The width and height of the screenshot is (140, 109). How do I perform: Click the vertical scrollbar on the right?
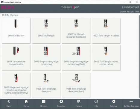pyautogui.click(x=139, y=56)
